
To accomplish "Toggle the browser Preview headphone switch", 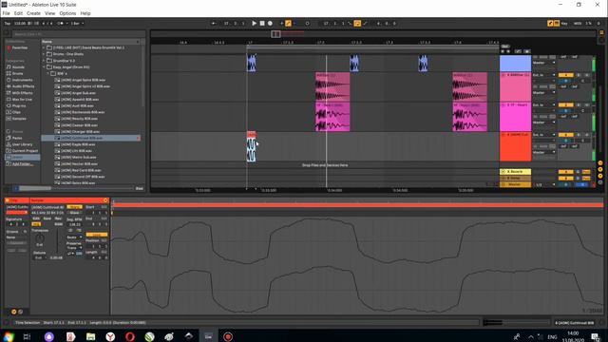I will click(15, 188).
